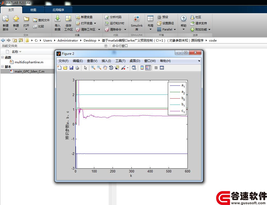The height and width of the screenshot is (205, 267).
Task: Click Desktop in address path
Action: (90, 40)
